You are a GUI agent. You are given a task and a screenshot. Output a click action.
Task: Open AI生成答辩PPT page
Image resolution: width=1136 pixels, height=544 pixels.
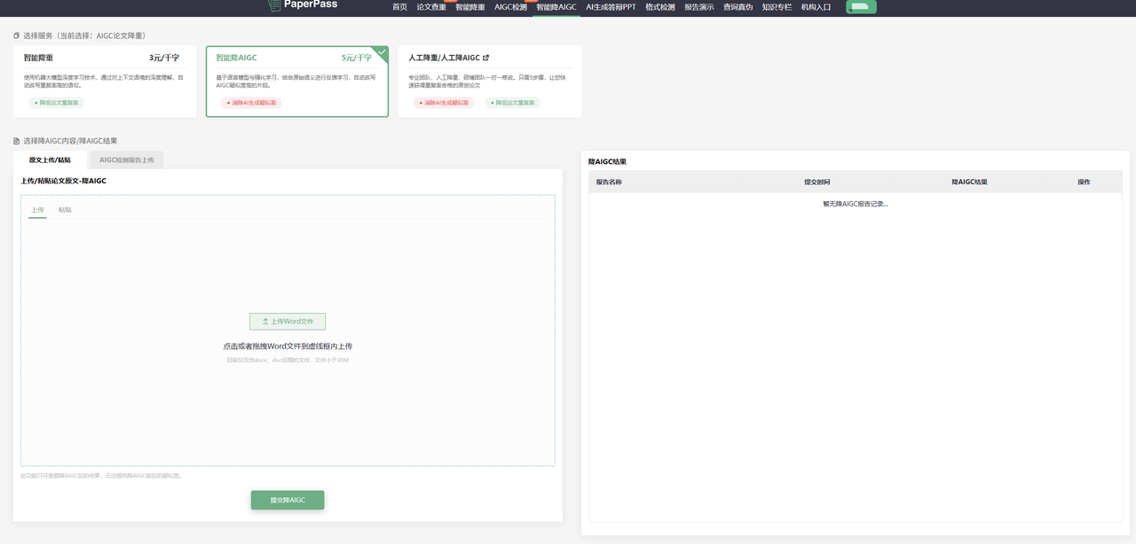pos(611,7)
